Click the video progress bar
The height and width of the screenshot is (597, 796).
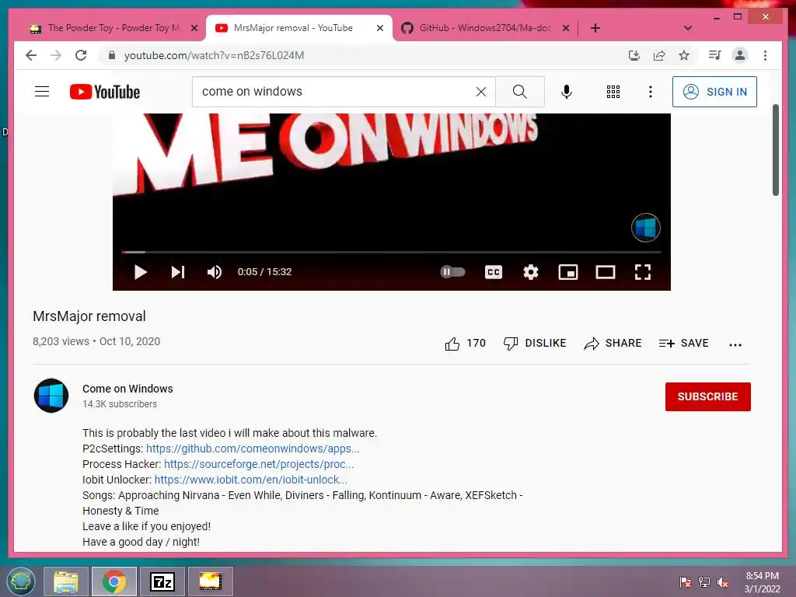click(x=392, y=252)
